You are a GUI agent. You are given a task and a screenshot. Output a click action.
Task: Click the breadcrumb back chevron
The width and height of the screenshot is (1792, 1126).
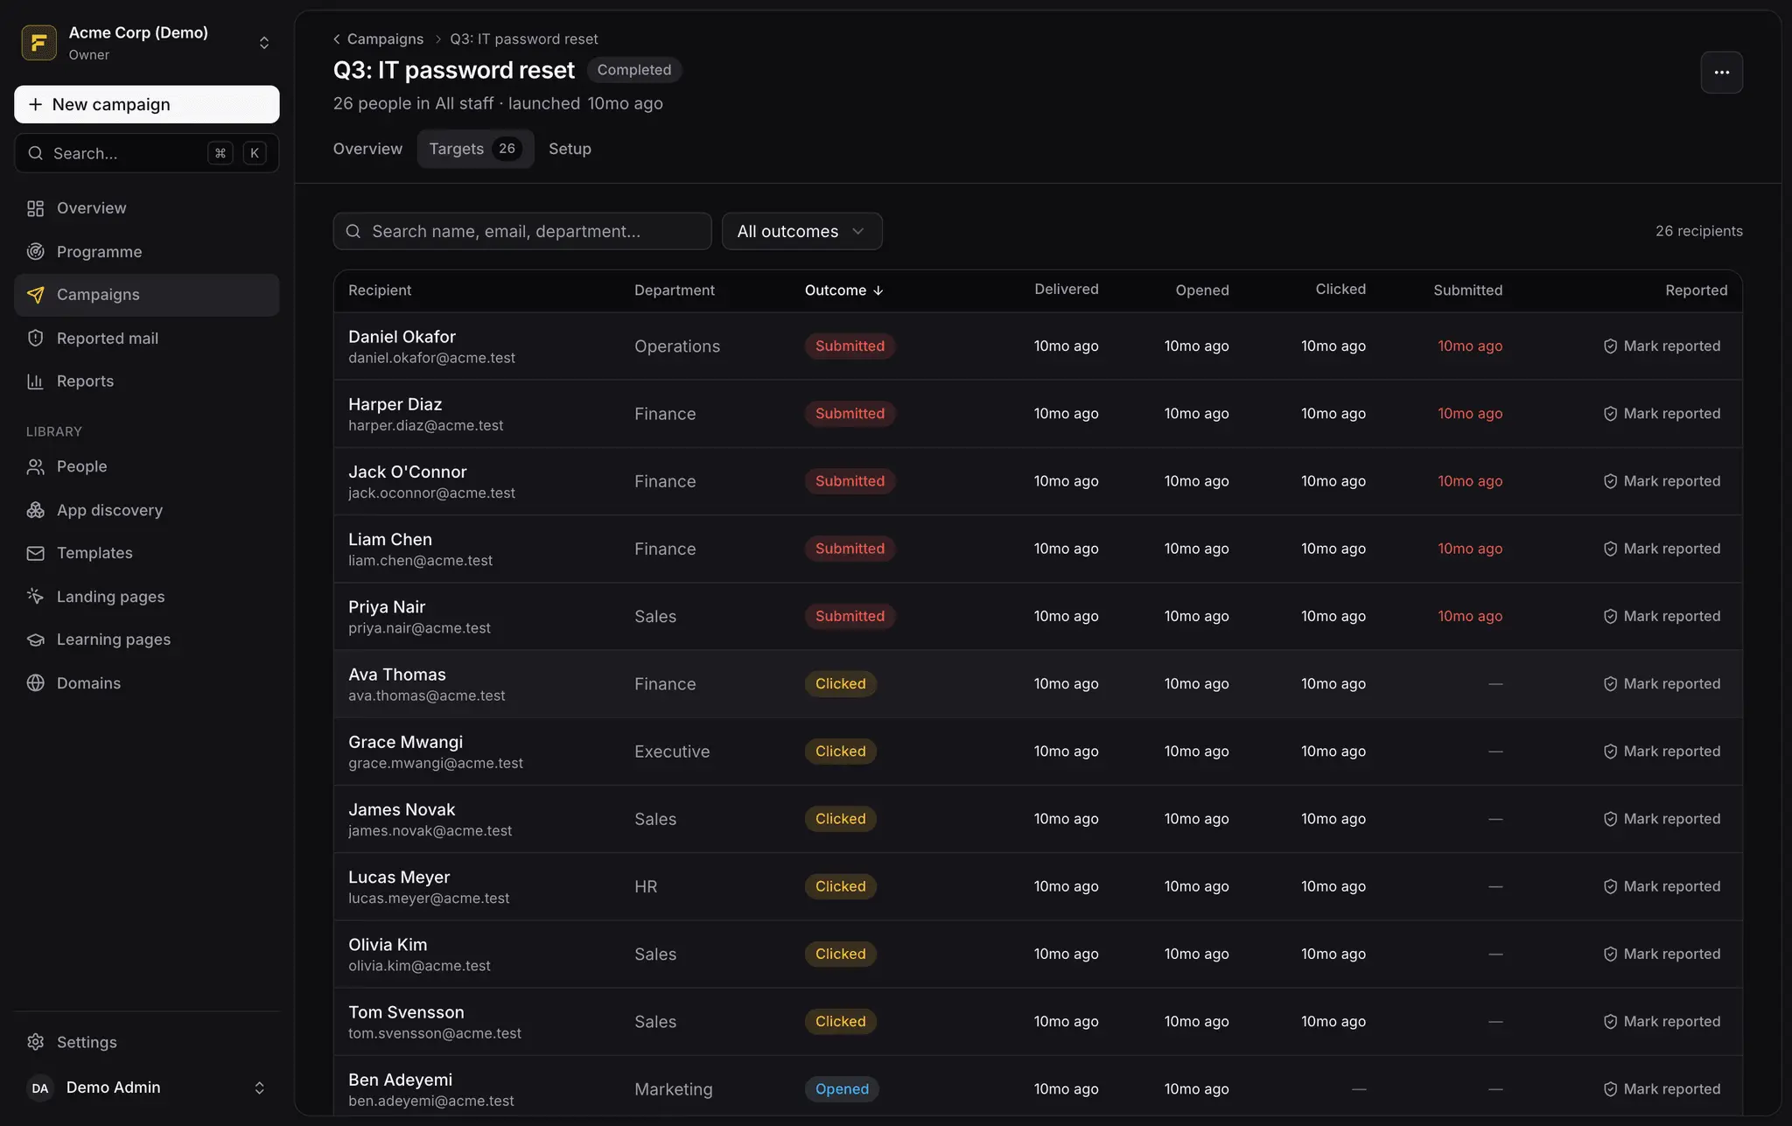[337, 39]
